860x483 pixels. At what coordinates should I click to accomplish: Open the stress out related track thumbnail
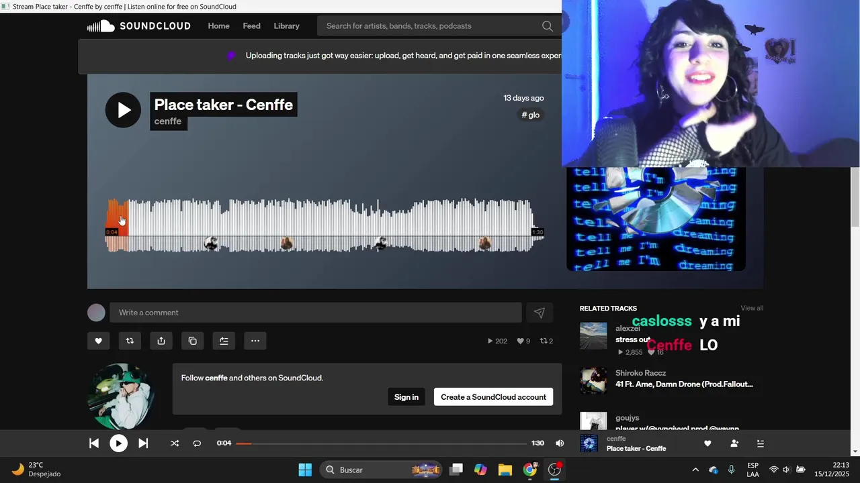coord(593,336)
